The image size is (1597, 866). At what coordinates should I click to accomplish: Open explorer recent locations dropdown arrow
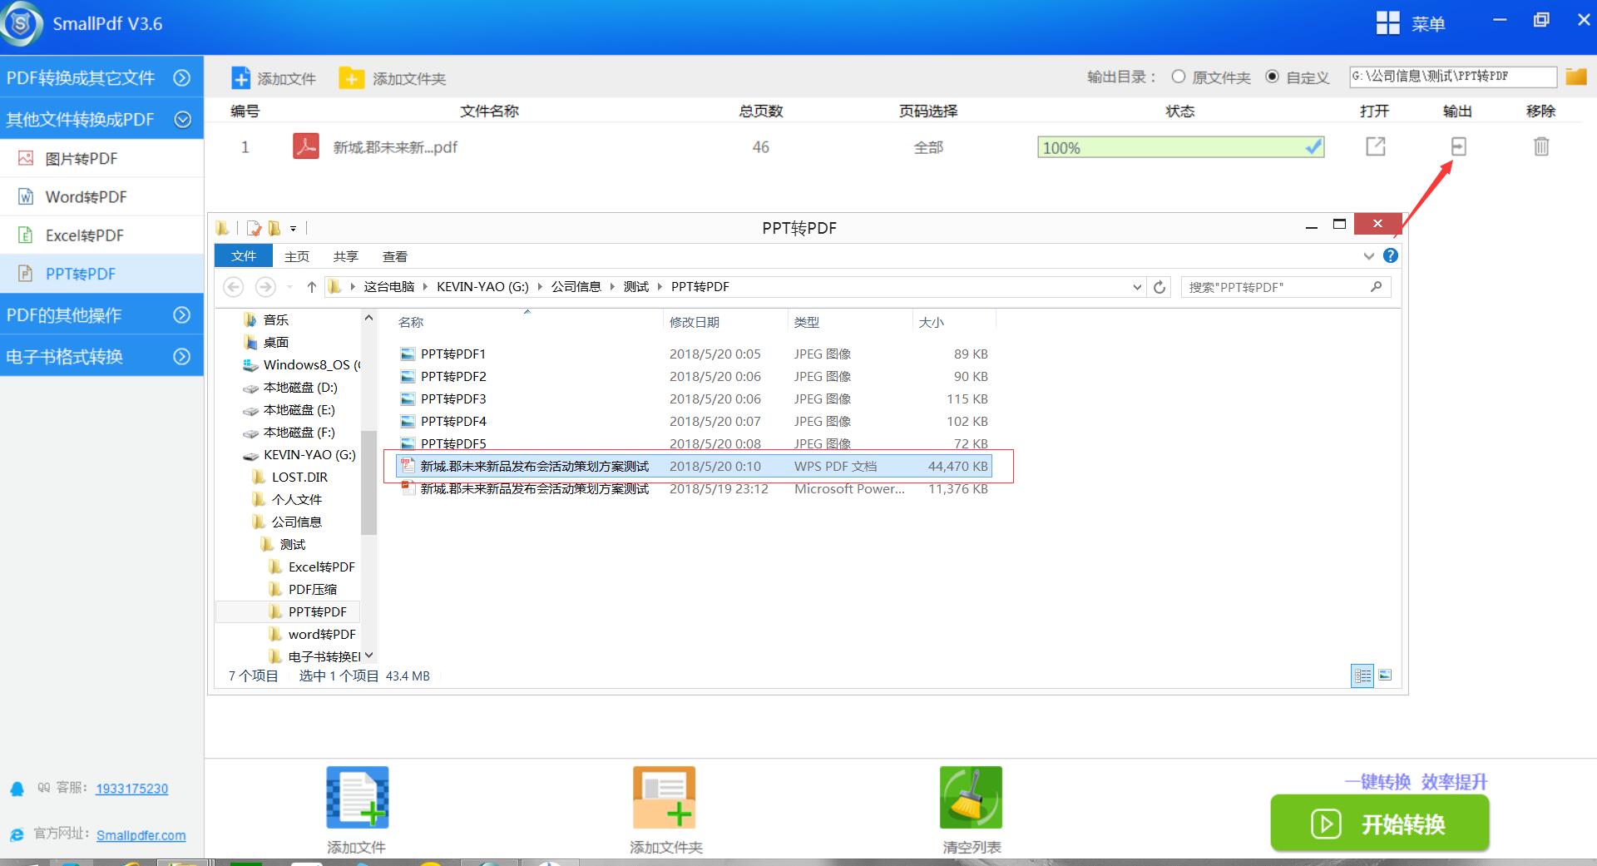tap(289, 287)
